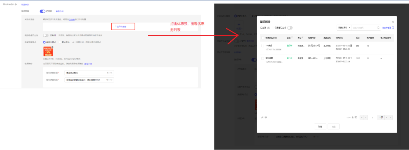Select the default style radio button

pyautogui.click(x=60, y=42)
